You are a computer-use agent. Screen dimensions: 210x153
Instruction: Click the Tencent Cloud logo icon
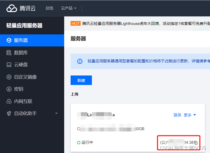click(12, 8)
